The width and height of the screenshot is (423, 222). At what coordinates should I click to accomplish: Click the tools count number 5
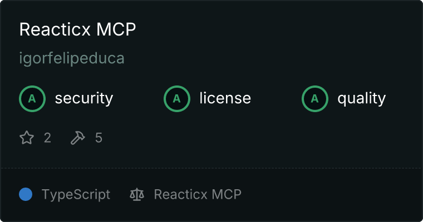(99, 138)
